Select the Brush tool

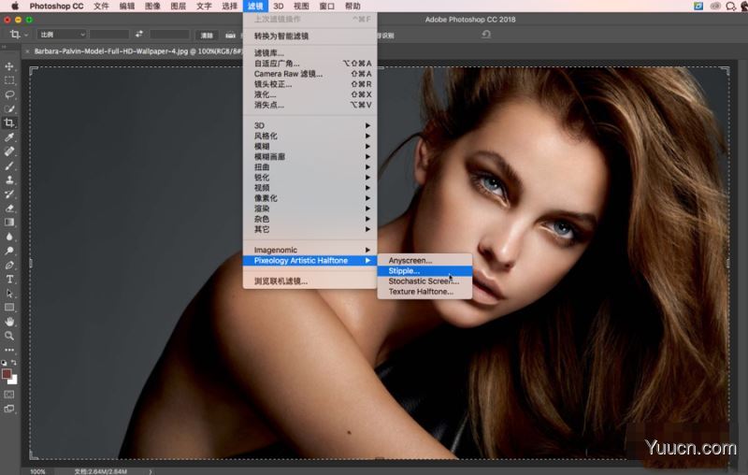9,166
